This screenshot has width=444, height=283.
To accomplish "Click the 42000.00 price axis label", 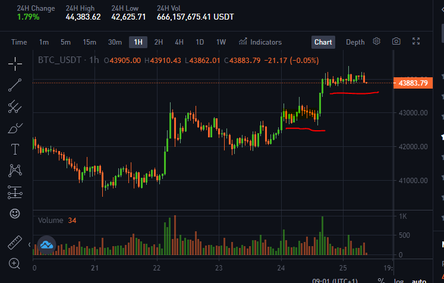I will click(413, 147).
